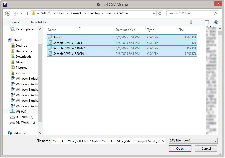Click the Cancel button

click(x=206, y=149)
